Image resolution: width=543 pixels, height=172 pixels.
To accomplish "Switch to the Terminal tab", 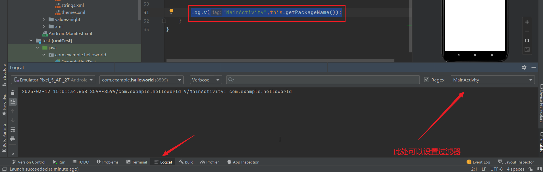I will (137, 162).
